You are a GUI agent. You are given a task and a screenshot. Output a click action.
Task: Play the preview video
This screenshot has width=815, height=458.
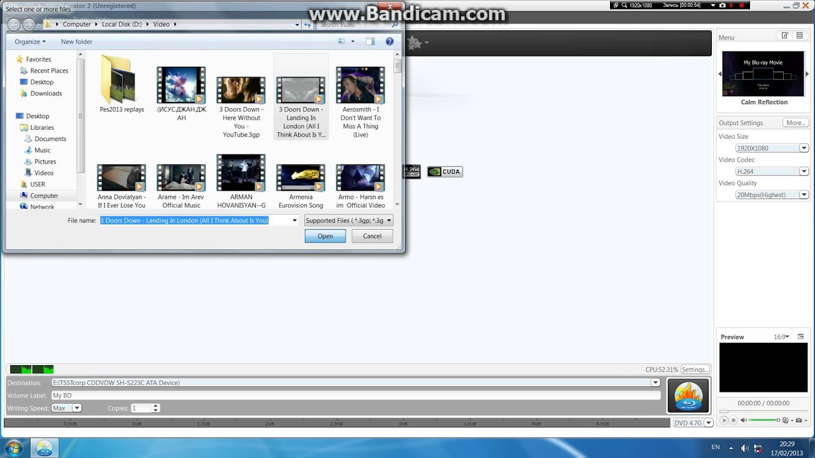[725, 420]
